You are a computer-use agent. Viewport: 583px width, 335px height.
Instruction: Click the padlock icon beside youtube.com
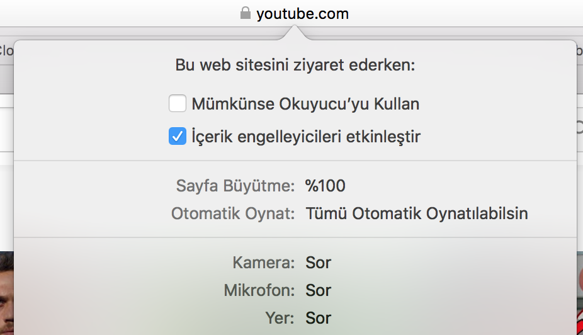point(246,13)
